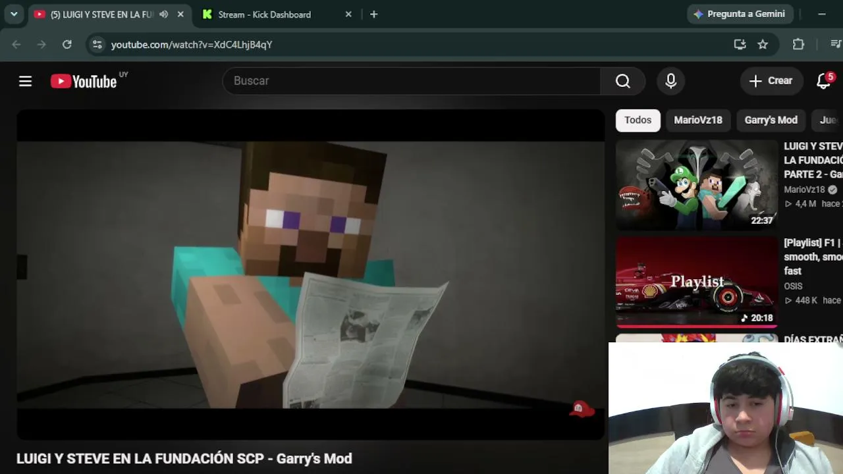Filter suggestions by MarioVz18 chip

[698, 120]
